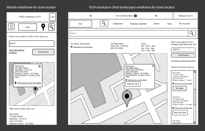Viewport: 205px width, 131px height.
Task: Click the magnifier icon in iPad nav bar
Action: [104, 23]
